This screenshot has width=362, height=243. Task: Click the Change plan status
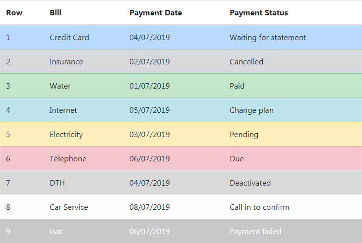pyautogui.click(x=251, y=110)
